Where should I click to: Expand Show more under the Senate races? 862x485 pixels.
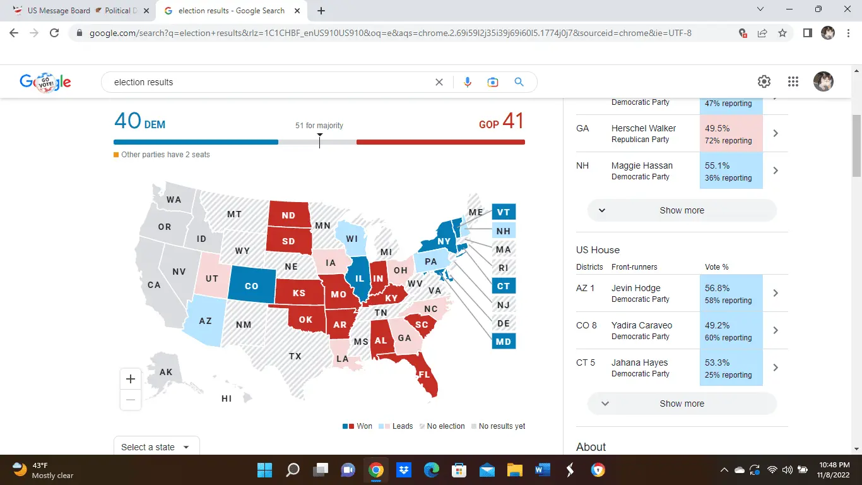(682, 210)
